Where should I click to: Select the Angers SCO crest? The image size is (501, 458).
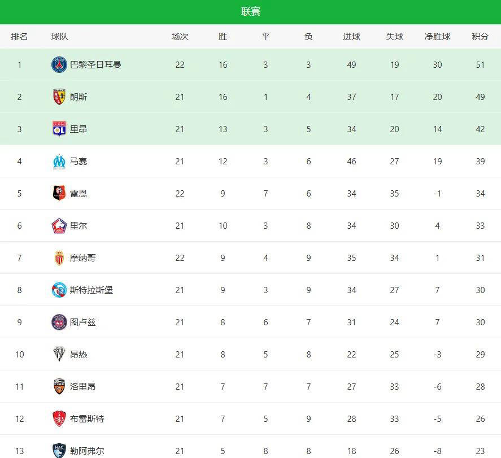coord(59,355)
